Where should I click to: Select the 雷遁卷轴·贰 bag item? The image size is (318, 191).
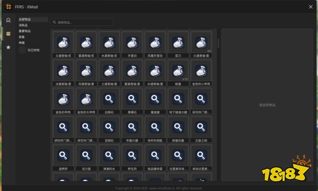pyautogui.click(x=86, y=44)
